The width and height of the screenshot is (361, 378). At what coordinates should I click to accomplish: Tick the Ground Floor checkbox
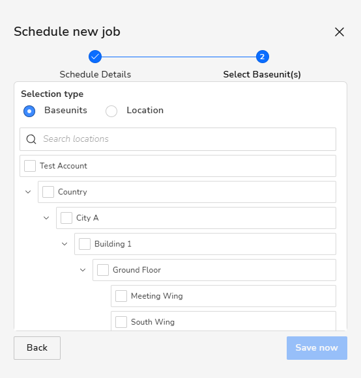pos(103,270)
